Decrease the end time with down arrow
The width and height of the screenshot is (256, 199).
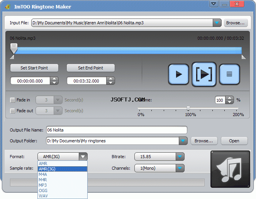click(x=110, y=83)
